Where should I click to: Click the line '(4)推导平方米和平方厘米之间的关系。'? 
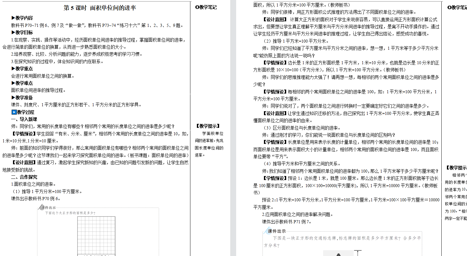point(302,164)
